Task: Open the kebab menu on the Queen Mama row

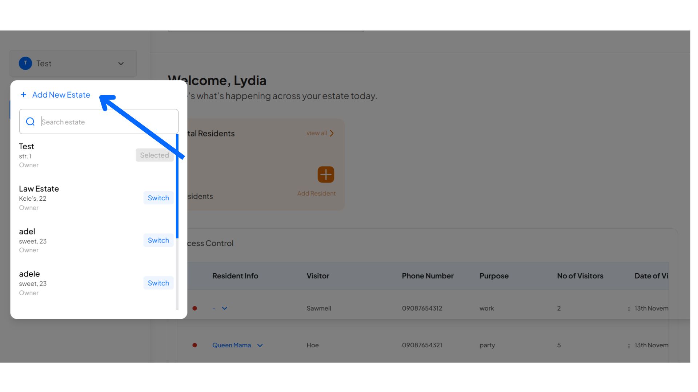Action: 628,345
